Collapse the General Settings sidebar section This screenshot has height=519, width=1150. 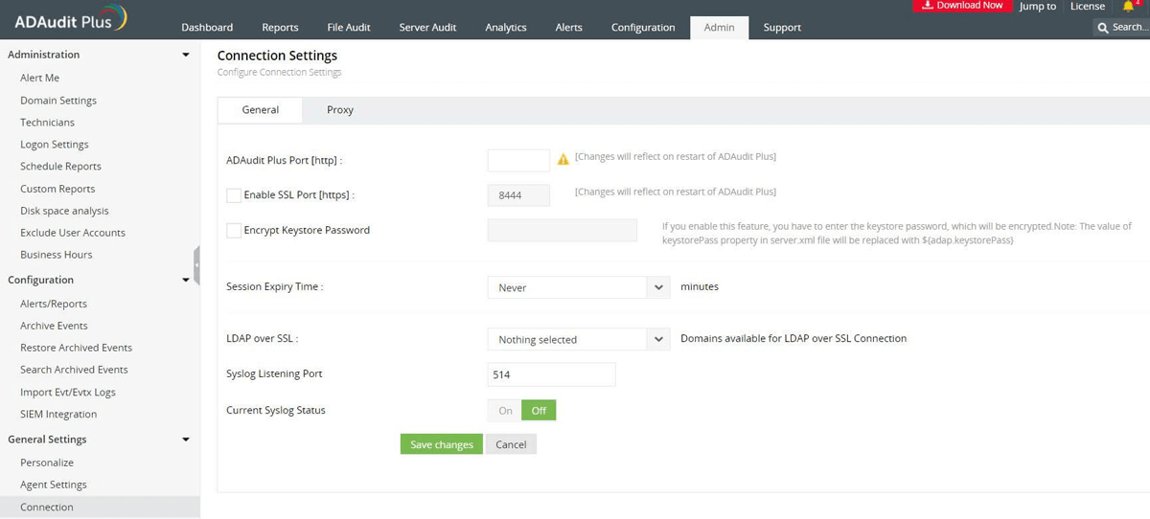185,440
